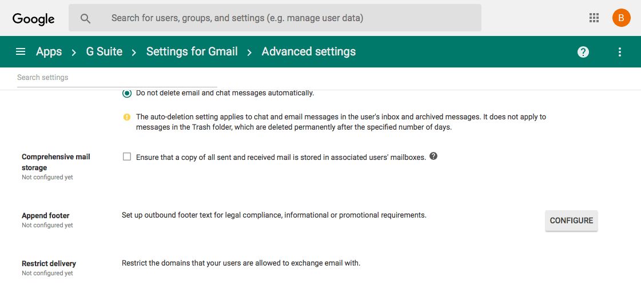The width and height of the screenshot is (641, 301).
Task: Go to Apps breadcrumb
Action: pyautogui.click(x=49, y=52)
